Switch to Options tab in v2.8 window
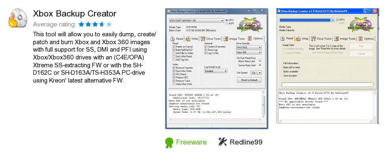The width and height of the screenshot is (388, 161). click(366, 38)
